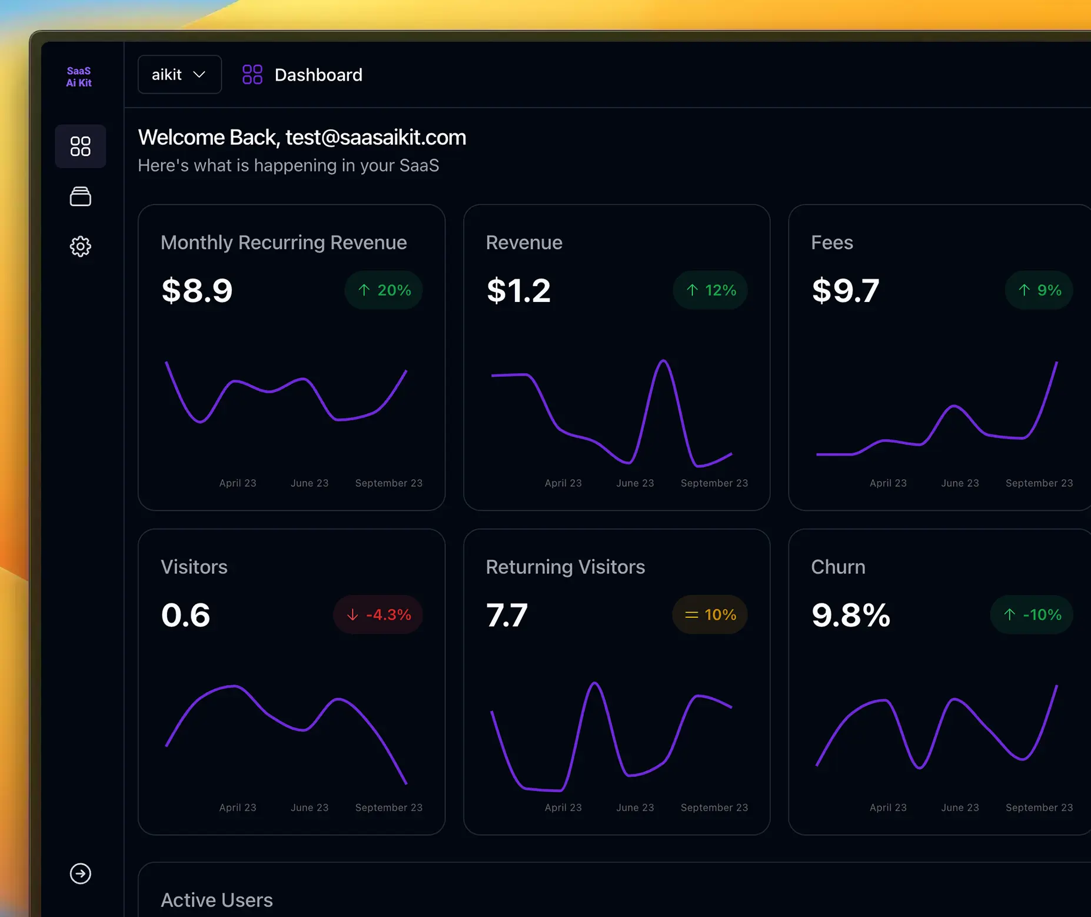The image size is (1091, 917).
Task: Click June 23 label on Churn chart
Action: [x=960, y=808]
